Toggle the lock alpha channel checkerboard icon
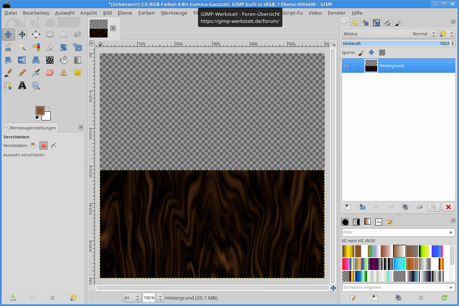The width and height of the screenshot is (459, 306). (x=382, y=52)
